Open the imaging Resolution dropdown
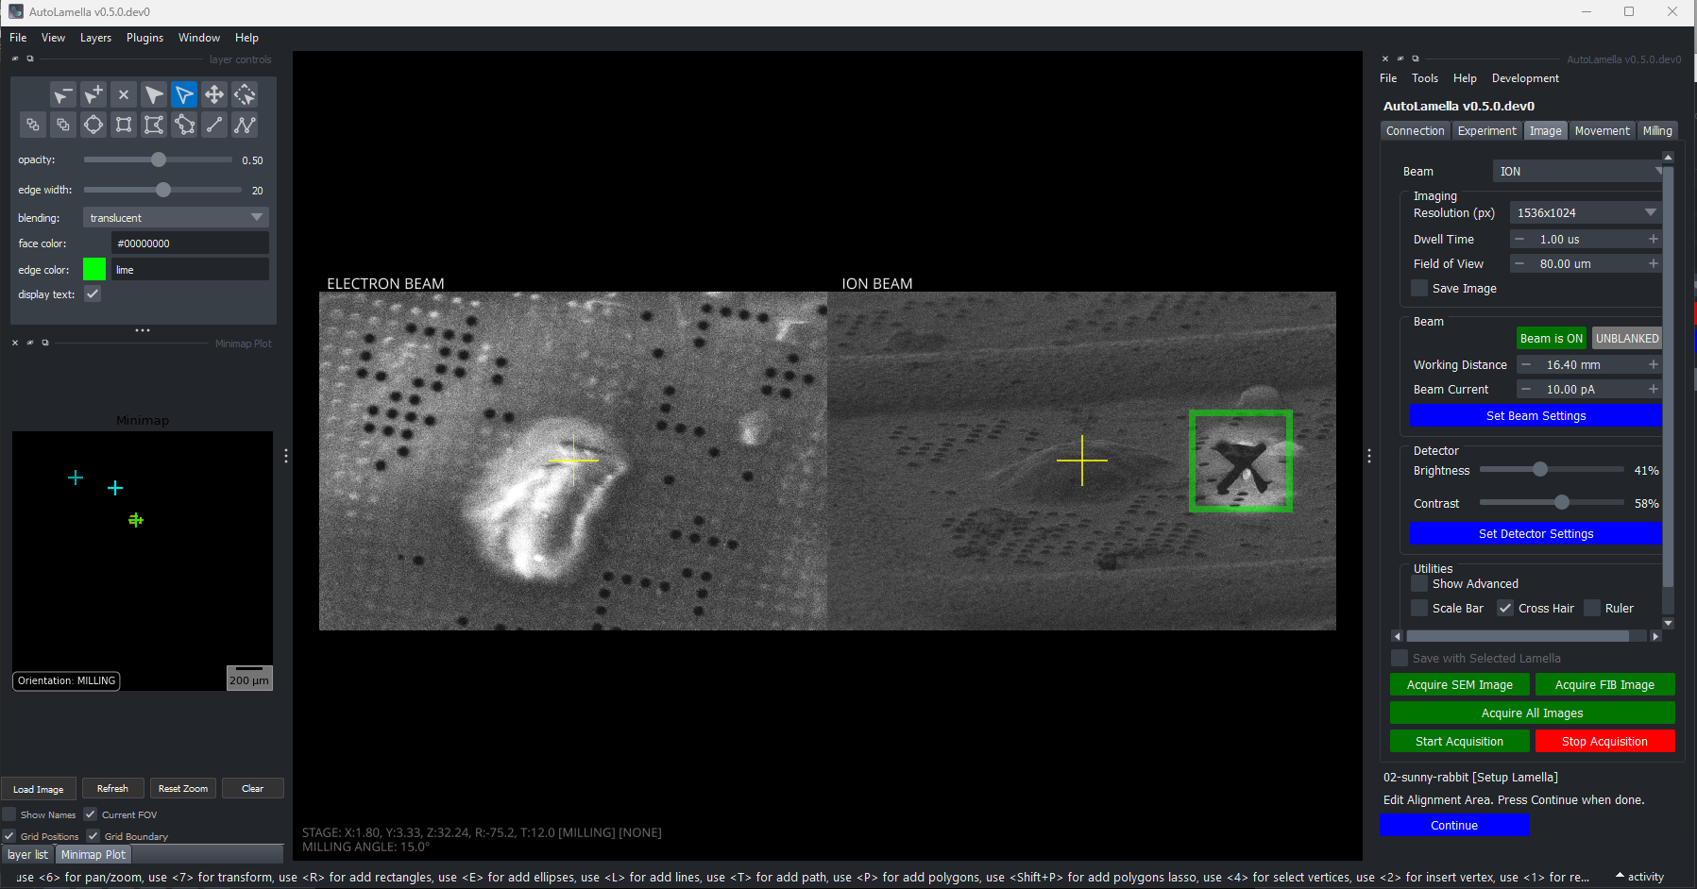The width and height of the screenshot is (1697, 889). [x=1585, y=212]
